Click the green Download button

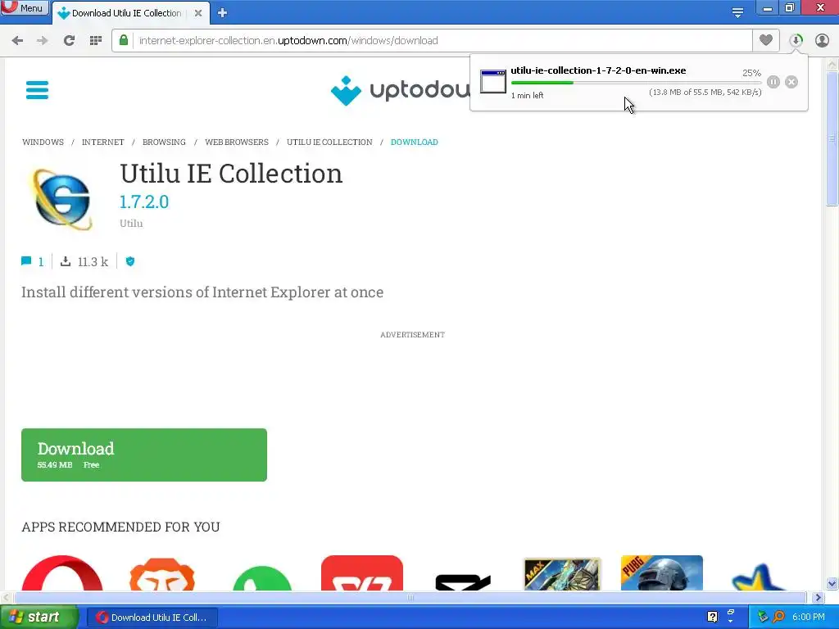click(144, 455)
